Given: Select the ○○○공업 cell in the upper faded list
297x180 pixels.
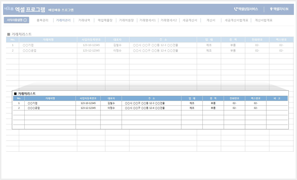Looking at the screenshot, I should pyautogui.click(x=48, y=51).
